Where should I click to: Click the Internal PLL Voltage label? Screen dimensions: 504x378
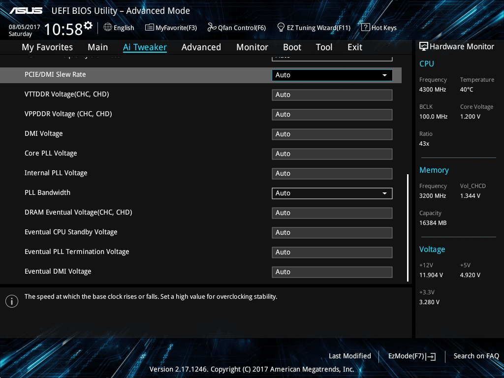[56, 173]
